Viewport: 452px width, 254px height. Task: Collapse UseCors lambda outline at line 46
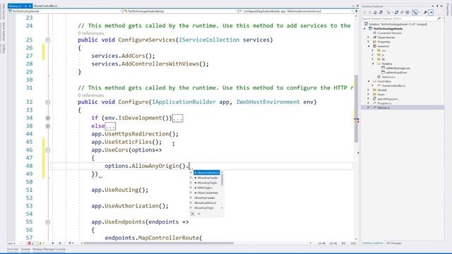(x=48, y=150)
